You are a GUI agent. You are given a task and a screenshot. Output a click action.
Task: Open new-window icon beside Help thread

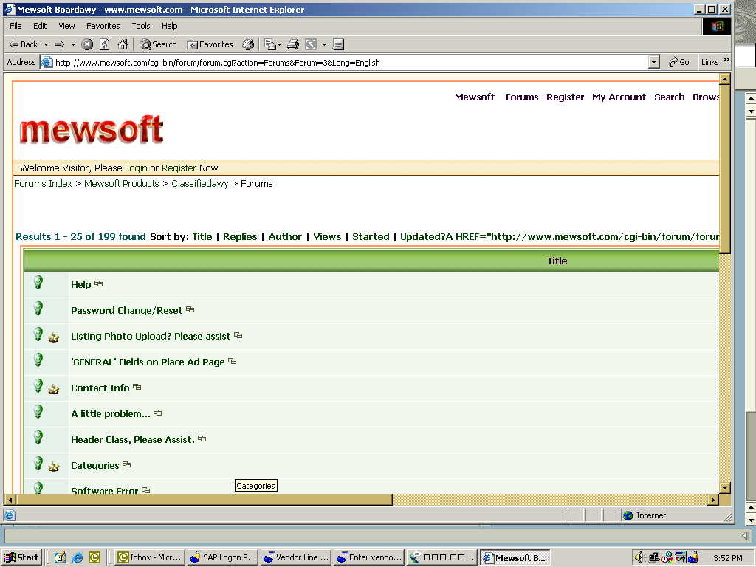pos(99,283)
